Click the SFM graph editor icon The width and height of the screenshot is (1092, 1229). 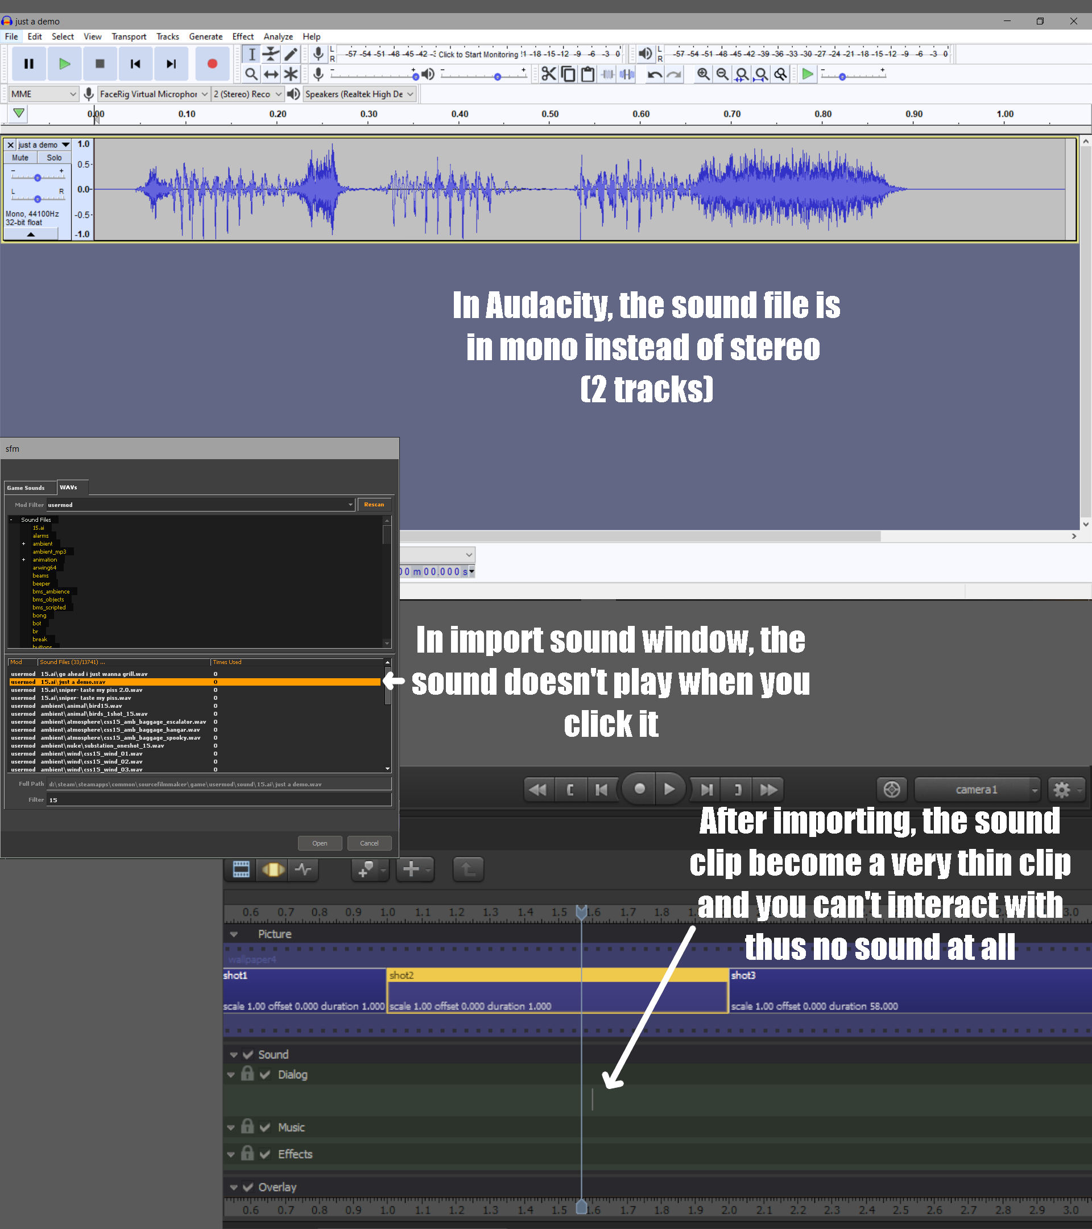(304, 869)
